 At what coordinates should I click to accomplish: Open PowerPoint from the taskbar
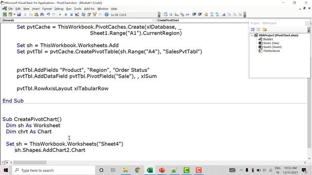pos(162,170)
